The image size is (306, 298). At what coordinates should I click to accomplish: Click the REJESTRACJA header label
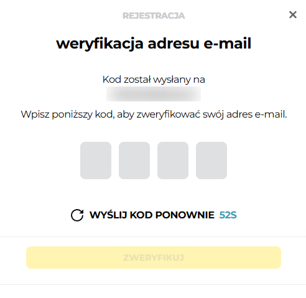coord(154,16)
